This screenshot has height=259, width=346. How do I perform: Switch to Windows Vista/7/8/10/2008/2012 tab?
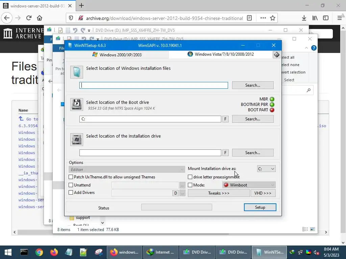click(x=221, y=54)
